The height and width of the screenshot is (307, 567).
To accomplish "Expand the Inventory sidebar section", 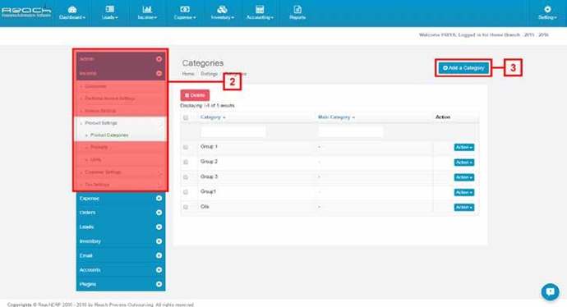I will point(121,241).
